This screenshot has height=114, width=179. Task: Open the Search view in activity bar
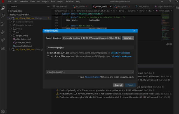pos(3,16)
